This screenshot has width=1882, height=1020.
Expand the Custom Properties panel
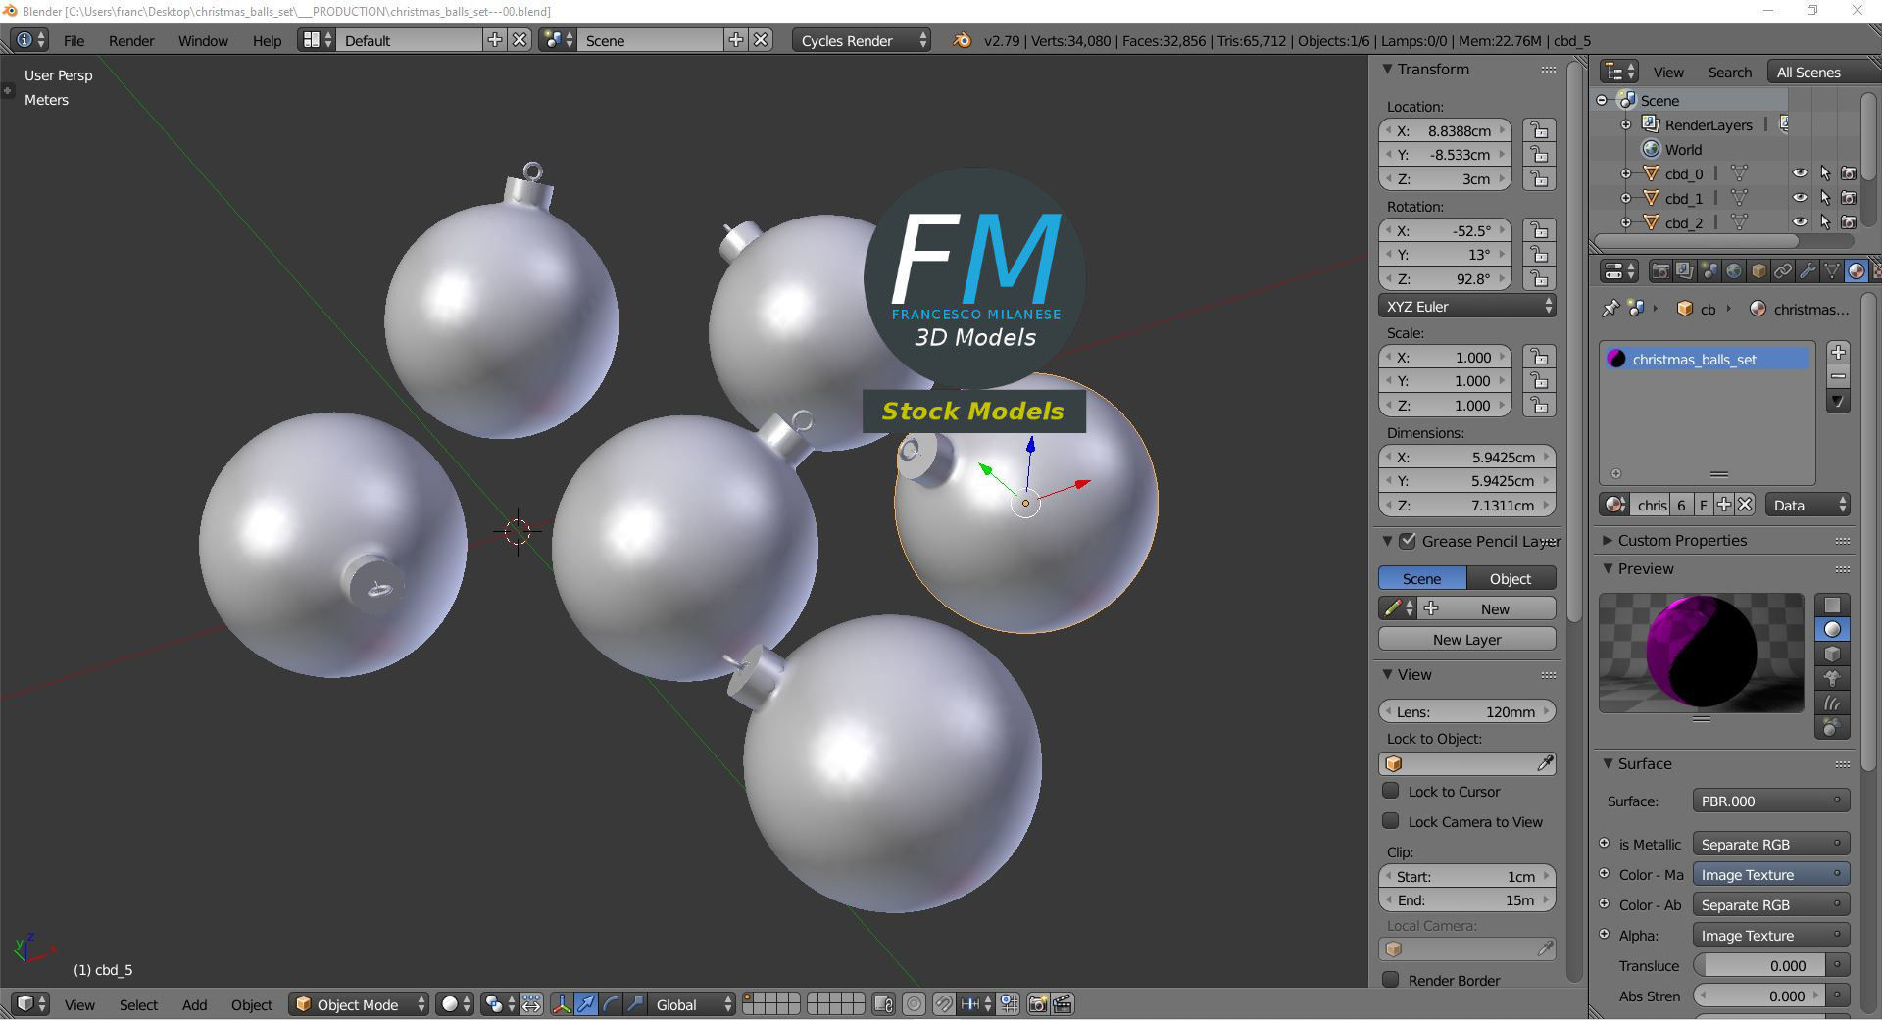point(1608,541)
